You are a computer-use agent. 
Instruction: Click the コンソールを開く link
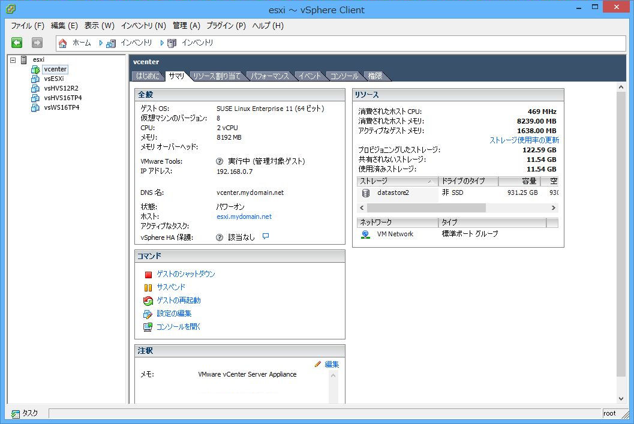(179, 327)
